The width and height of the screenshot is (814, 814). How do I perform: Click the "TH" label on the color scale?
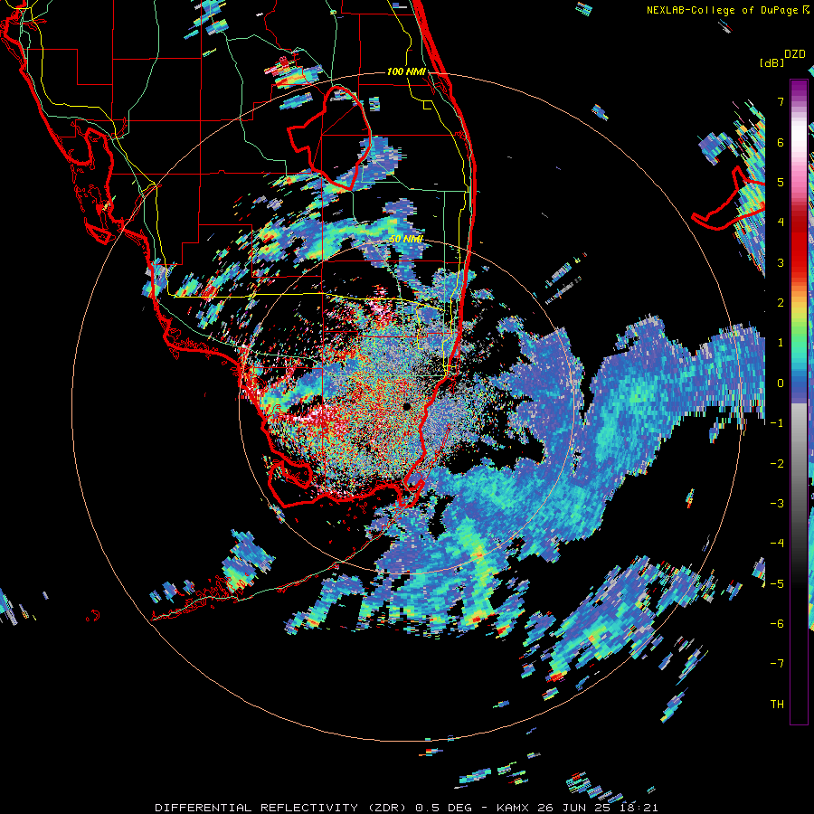[777, 705]
